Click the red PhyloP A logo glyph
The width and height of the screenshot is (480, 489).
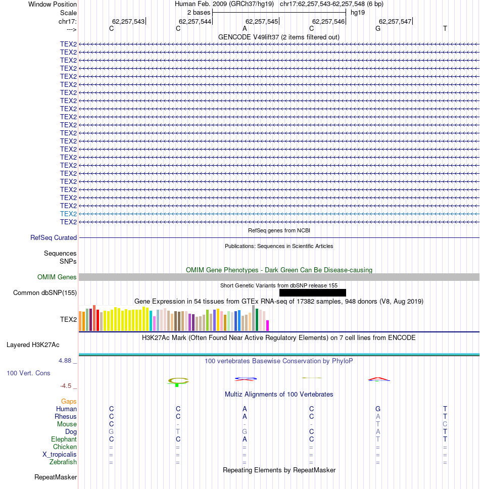pos(379,379)
